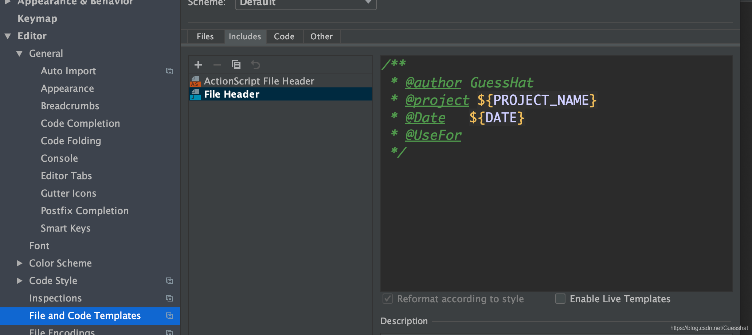
Task: Expand the Color Scheme node
Action: click(x=19, y=263)
